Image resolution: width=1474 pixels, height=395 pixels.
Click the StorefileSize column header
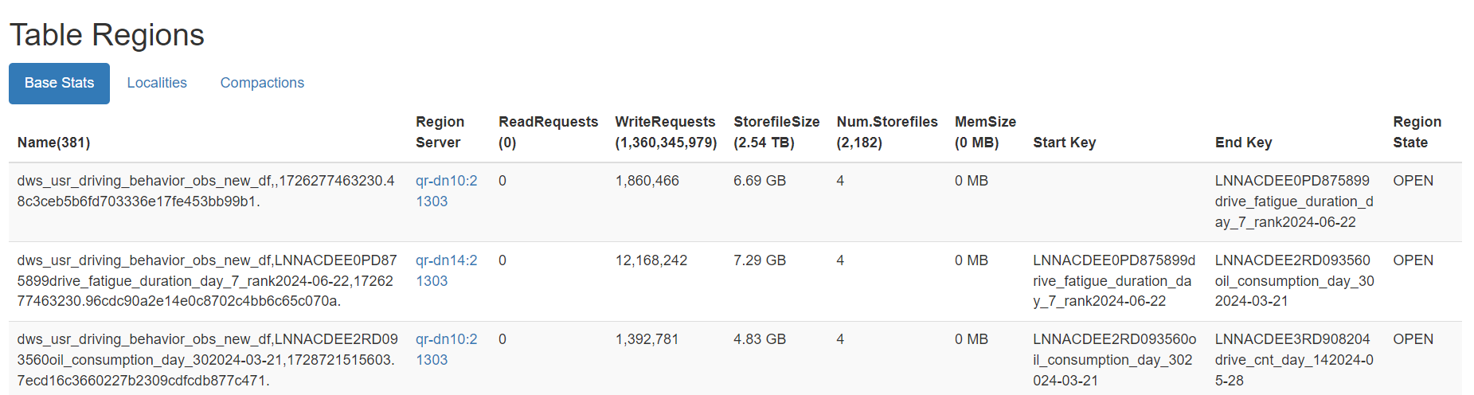[776, 132]
